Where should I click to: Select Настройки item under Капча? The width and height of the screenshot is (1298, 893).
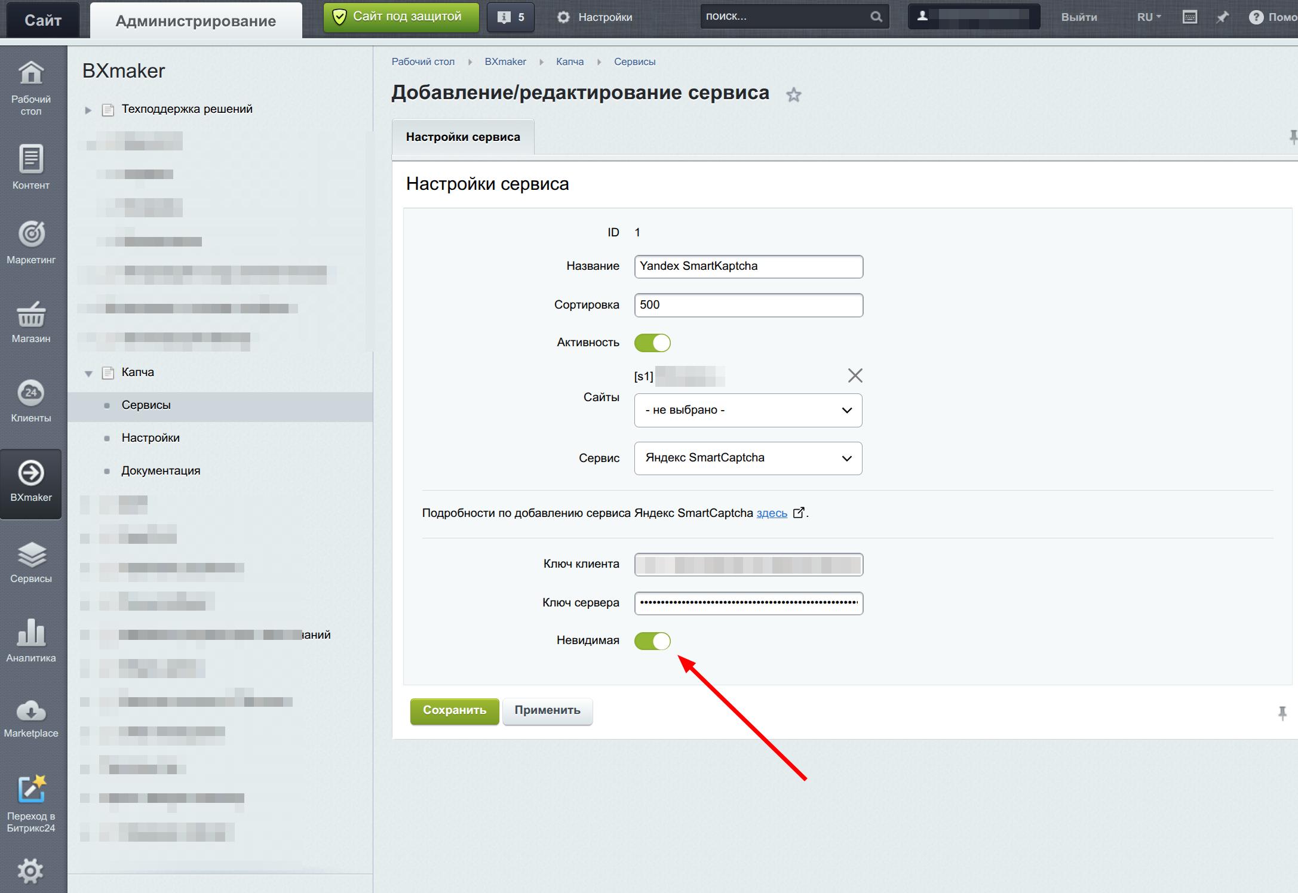pyautogui.click(x=151, y=438)
